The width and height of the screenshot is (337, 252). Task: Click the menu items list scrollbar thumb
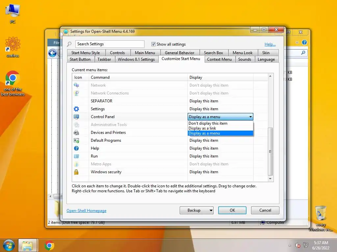[x=271, y=152]
